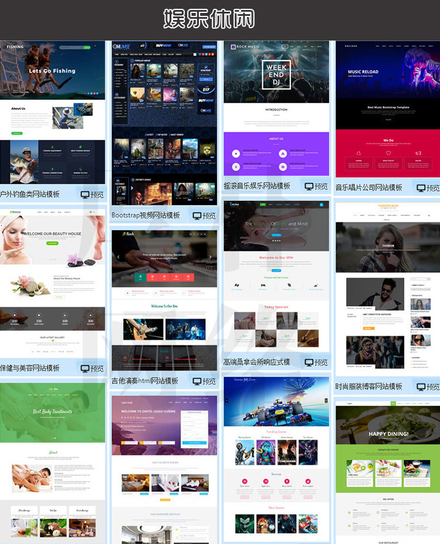Preview the 高端桑拿会所响应式模 template
This screenshot has width=440, height=544.
point(316,362)
